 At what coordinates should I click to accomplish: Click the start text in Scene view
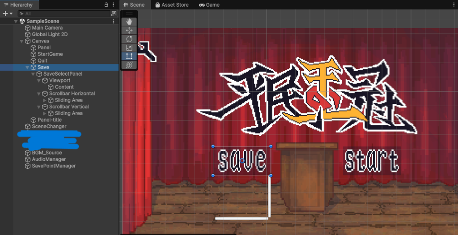pyautogui.click(x=371, y=161)
